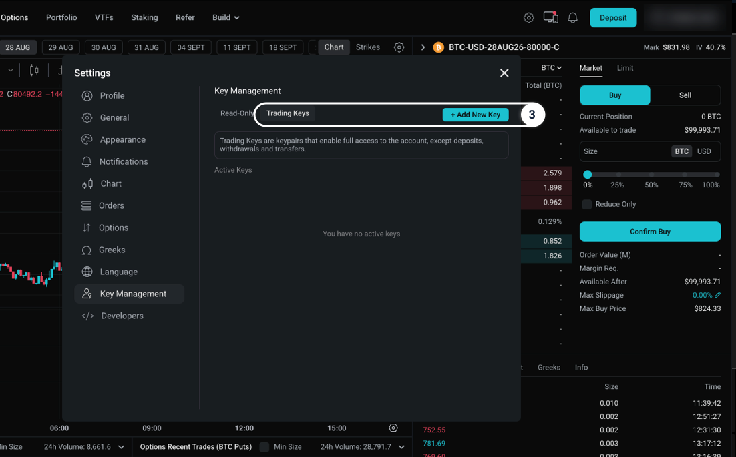This screenshot has width=736, height=457.
Task: Open the BTC unit dropdown in order book
Action: pos(551,68)
